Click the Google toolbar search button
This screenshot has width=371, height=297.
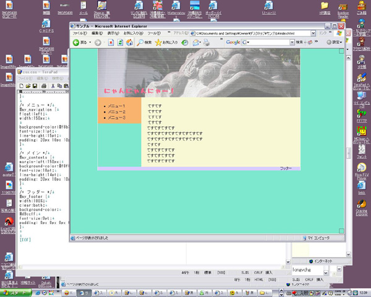[x=299, y=42]
